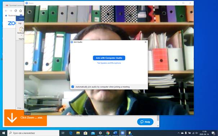The width and height of the screenshot is (218, 136).
Task: Open the Mail app in taskbar
Action: [93, 133]
